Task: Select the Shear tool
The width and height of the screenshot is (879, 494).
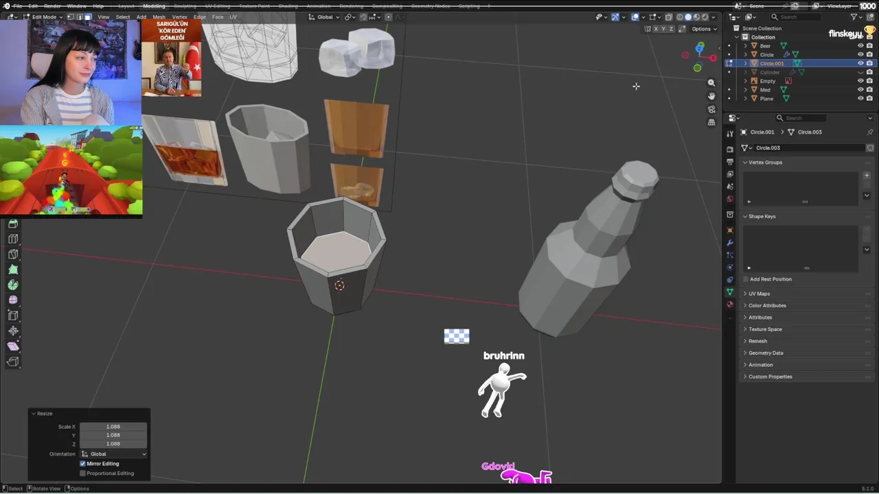Action: pos(13,346)
